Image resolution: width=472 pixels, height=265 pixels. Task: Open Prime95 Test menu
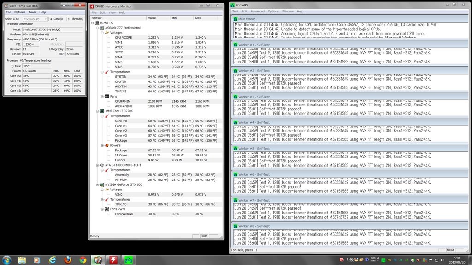(235, 12)
